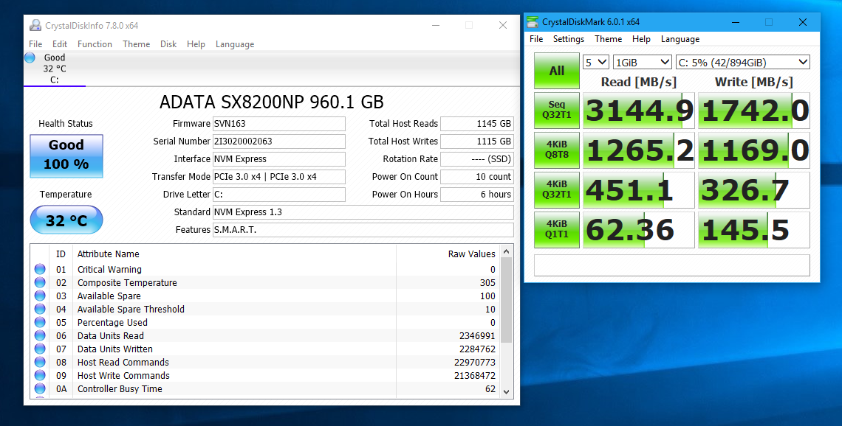Image resolution: width=842 pixels, height=426 pixels.
Task: Click the CrystalDiskMark title bar app icon
Action: (x=532, y=22)
